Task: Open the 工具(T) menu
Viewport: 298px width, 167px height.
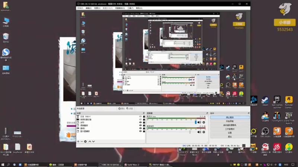Action: 130,8
